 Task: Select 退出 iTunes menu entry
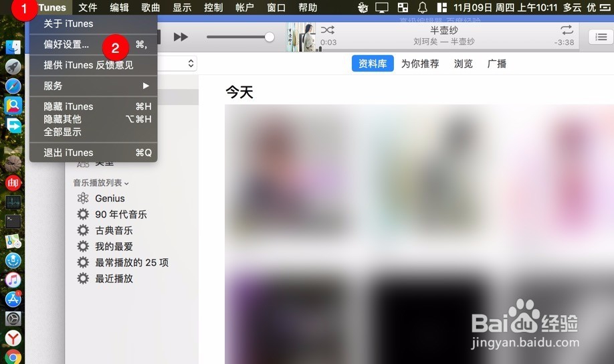pos(93,153)
